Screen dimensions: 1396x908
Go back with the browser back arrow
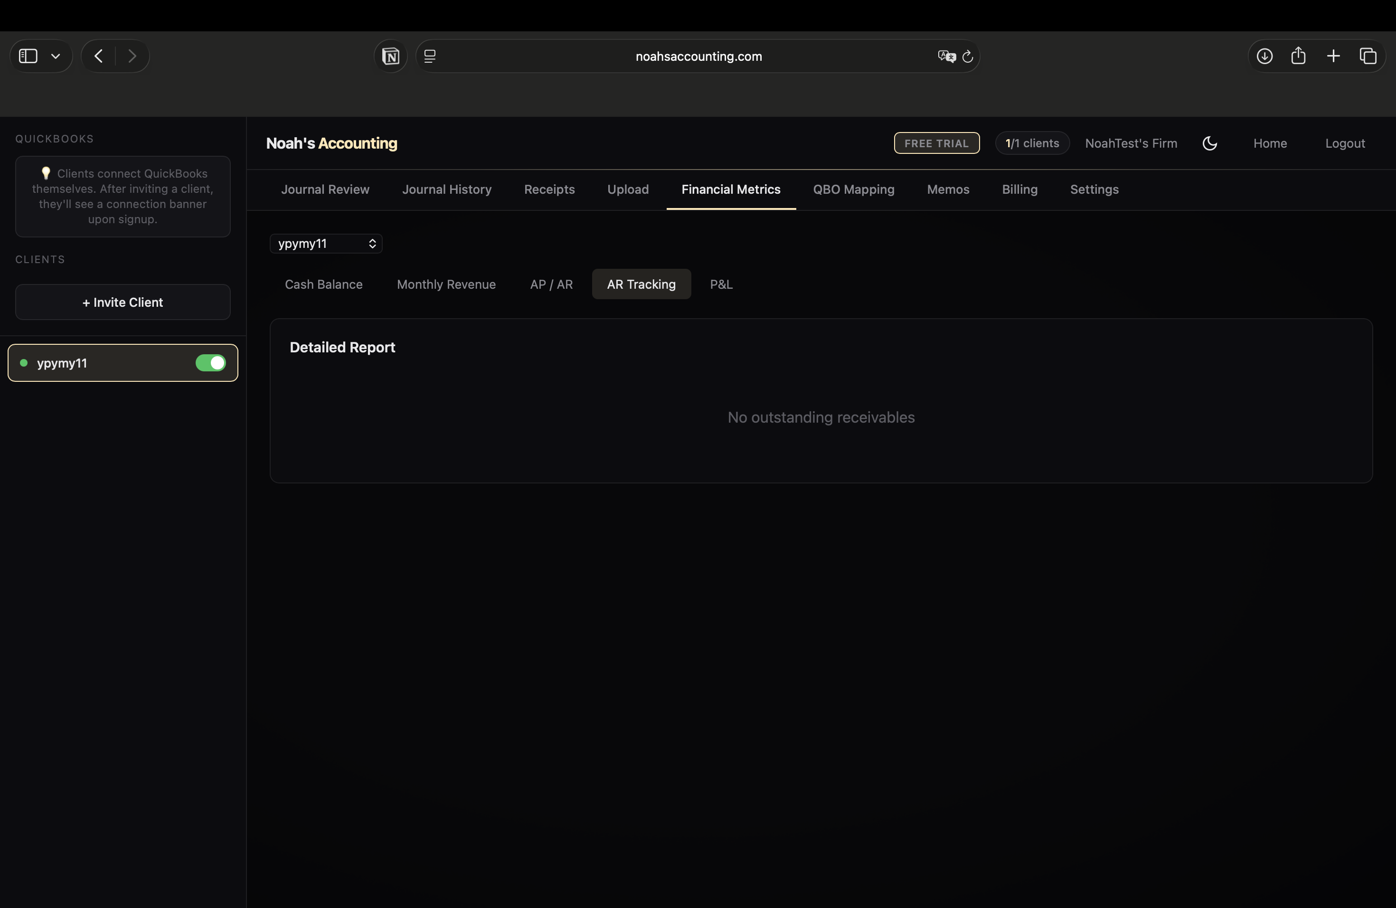tap(99, 57)
